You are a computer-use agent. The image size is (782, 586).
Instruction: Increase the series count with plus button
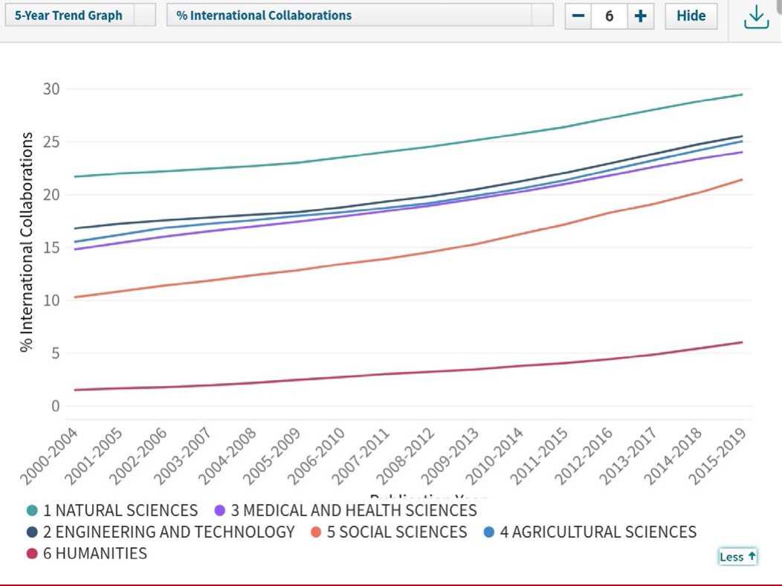click(x=640, y=16)
